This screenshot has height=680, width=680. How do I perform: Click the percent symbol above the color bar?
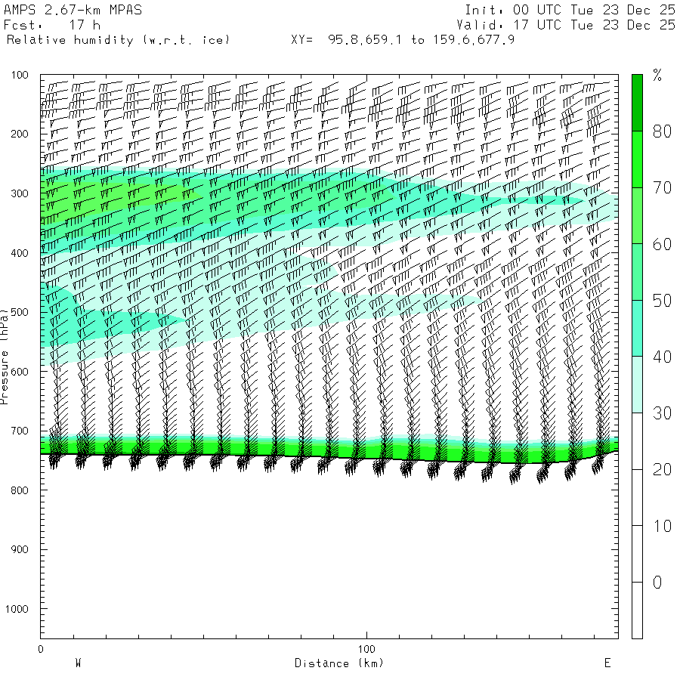coord(657,75)
